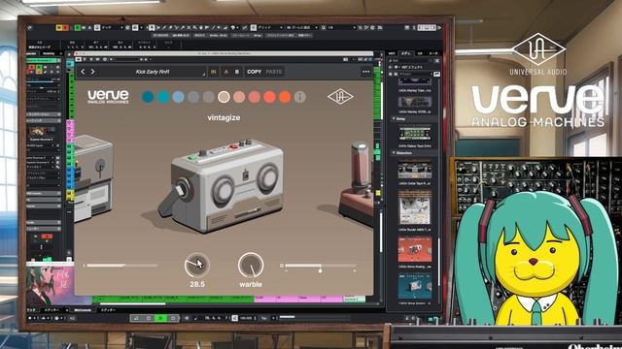Click the volume slider in bottom transport bar
This screenshot has height=349, width=622.
coord(315,317)
